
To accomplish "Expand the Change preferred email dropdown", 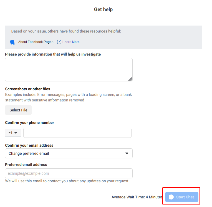I will tap(69, 153).
